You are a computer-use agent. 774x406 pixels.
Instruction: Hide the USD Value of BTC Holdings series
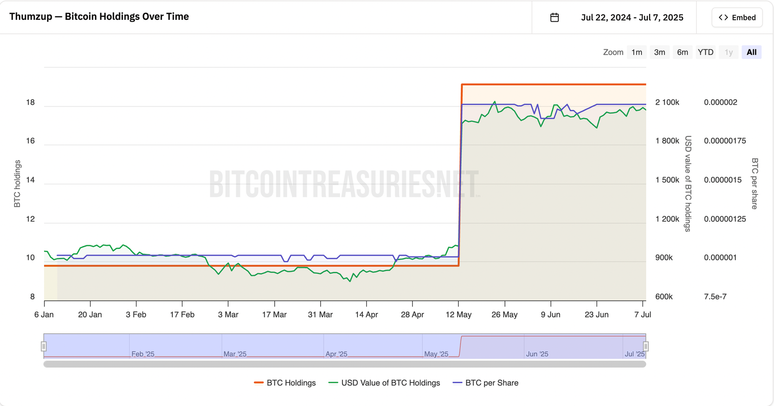click(385, 383)
